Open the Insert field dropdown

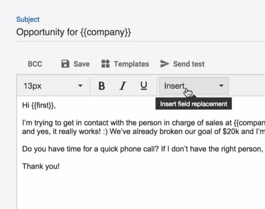[x=194, y=86]
